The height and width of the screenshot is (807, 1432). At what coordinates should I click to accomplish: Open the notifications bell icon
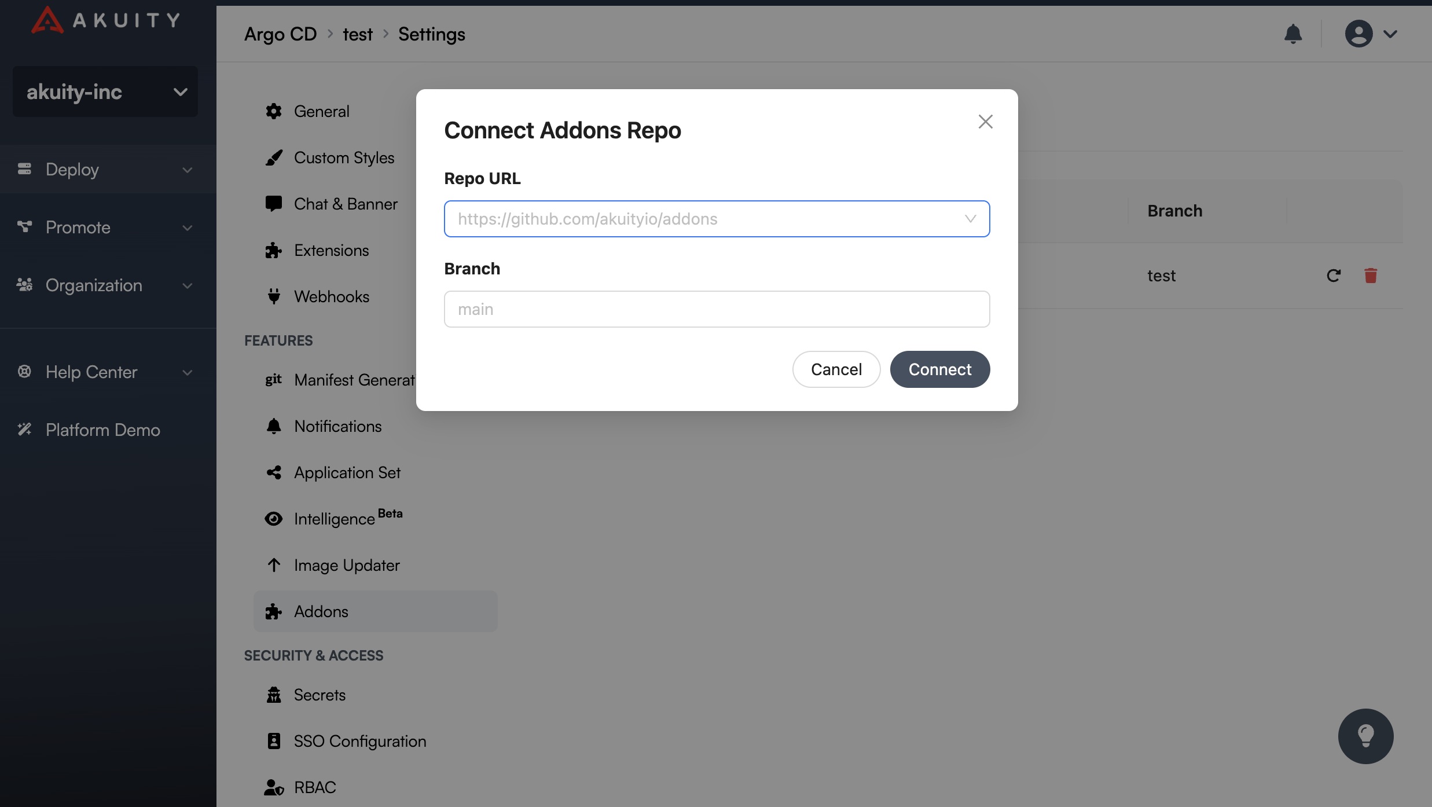click(1293, 34)
